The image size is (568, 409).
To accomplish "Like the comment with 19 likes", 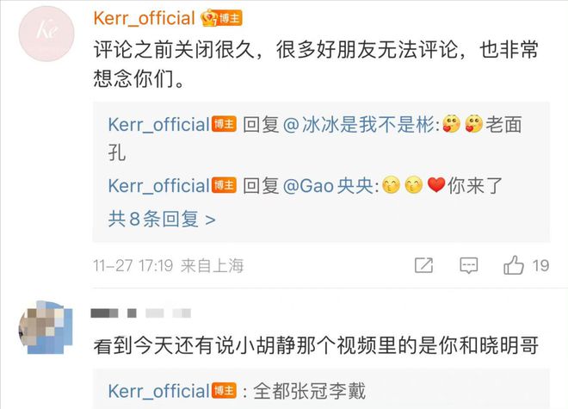I will pos(514,265).
